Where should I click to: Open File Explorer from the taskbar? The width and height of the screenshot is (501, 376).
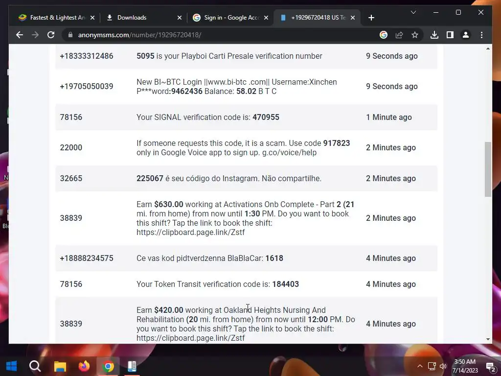[x=60, y=366]
